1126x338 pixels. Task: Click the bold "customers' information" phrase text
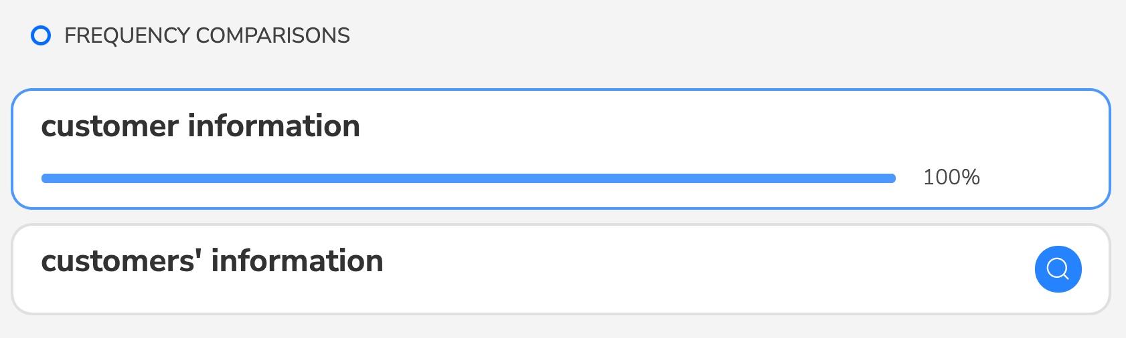(212, 261)
